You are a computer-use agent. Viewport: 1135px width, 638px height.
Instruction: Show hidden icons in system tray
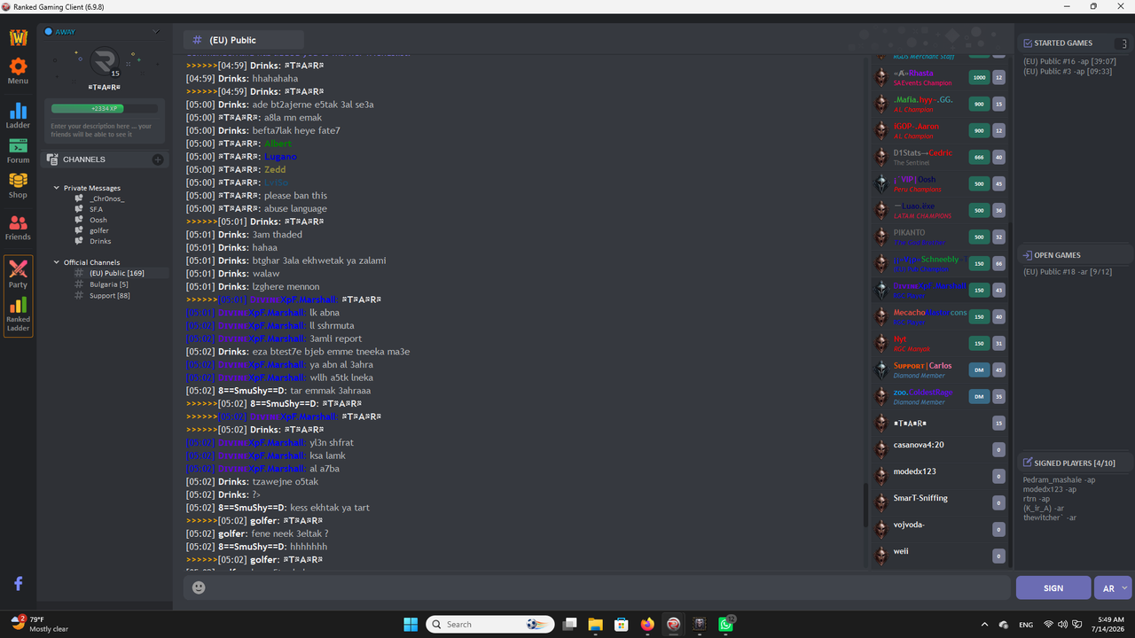pyautogui.click(x=984, y=625)
